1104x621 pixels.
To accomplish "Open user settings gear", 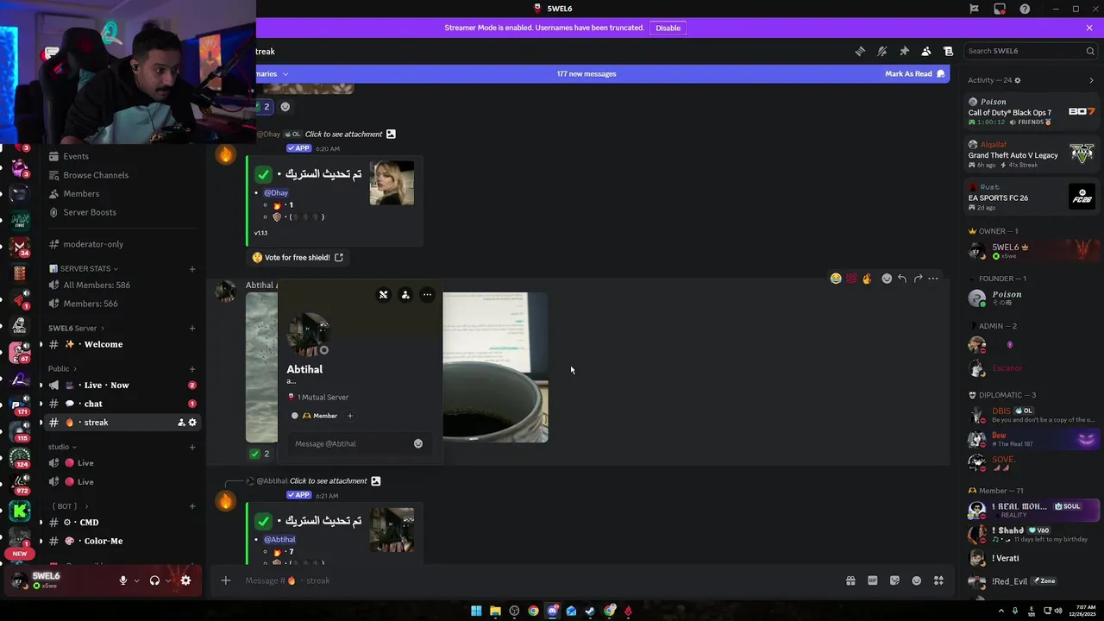I will (185, 580).
